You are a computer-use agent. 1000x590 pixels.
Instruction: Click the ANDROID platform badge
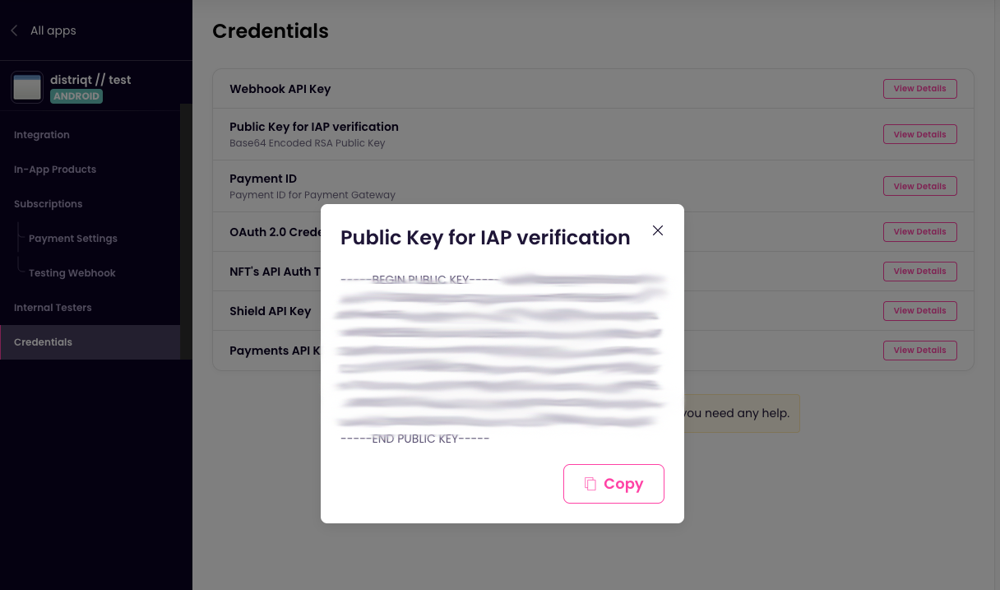pyautogui.click(x=76, y=96)
